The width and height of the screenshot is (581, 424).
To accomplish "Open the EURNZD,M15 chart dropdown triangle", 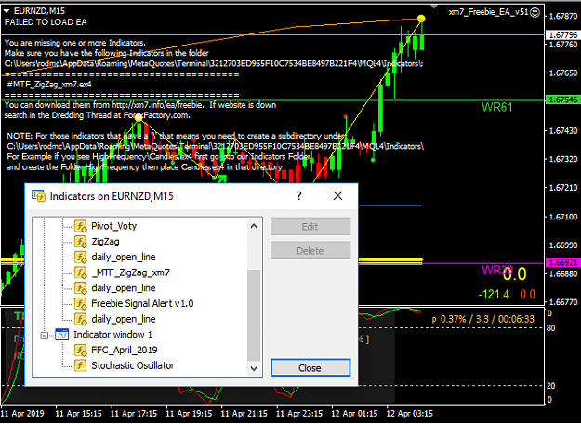I will (7, 11).
